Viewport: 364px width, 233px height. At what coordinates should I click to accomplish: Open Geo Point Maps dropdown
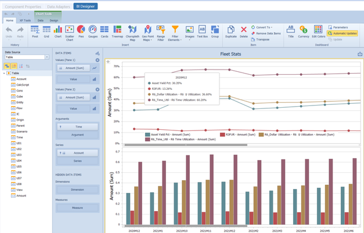click(147, 33)
